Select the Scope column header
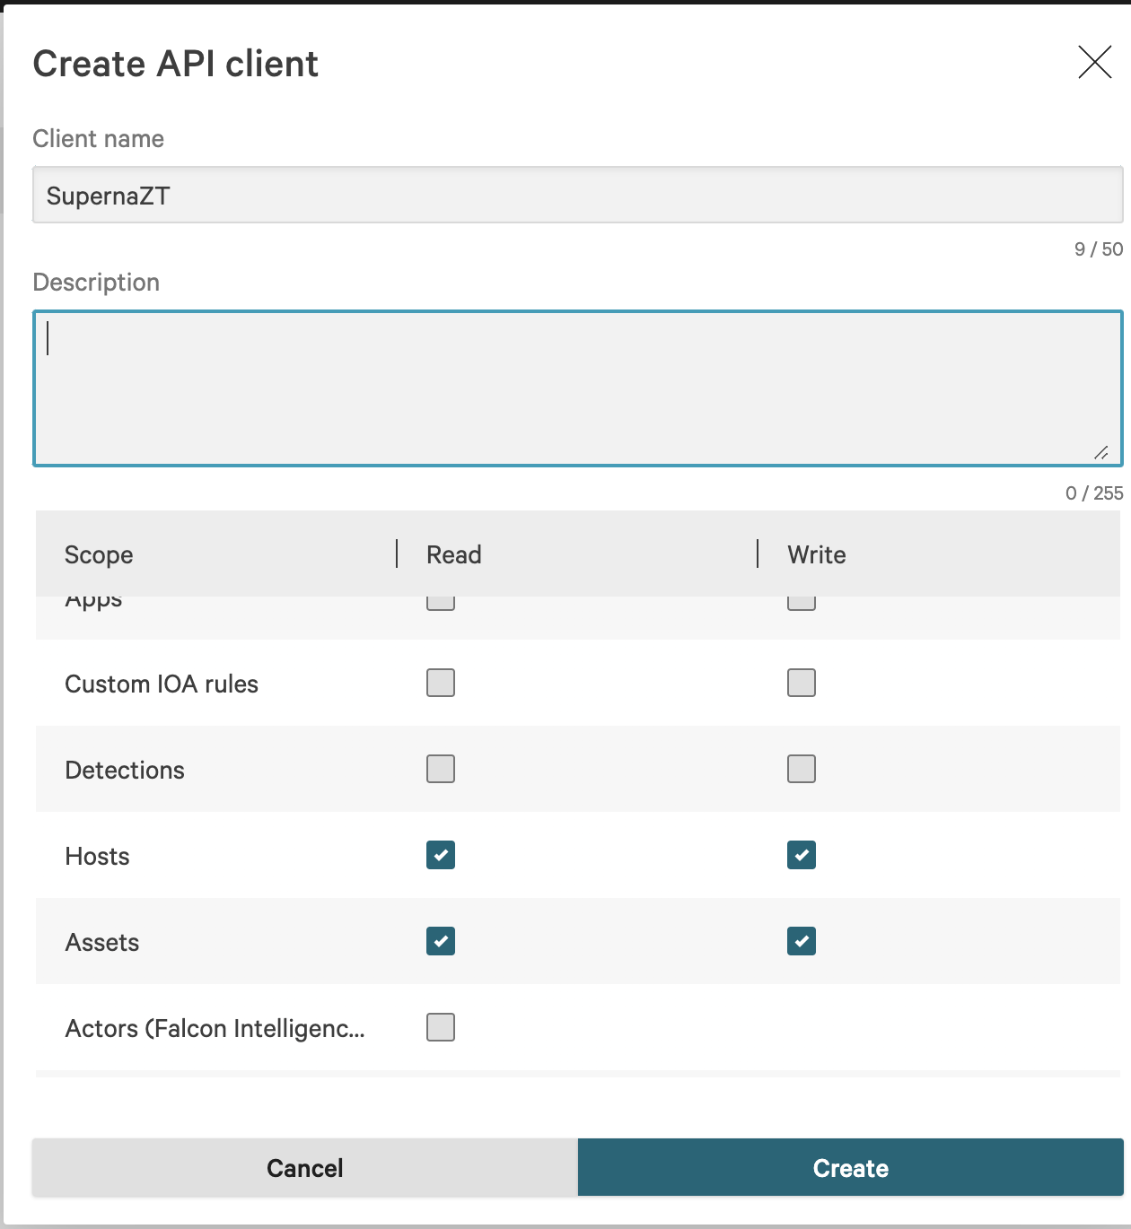The height and width of the screenshot is (1229, 1131). (99, 554)
